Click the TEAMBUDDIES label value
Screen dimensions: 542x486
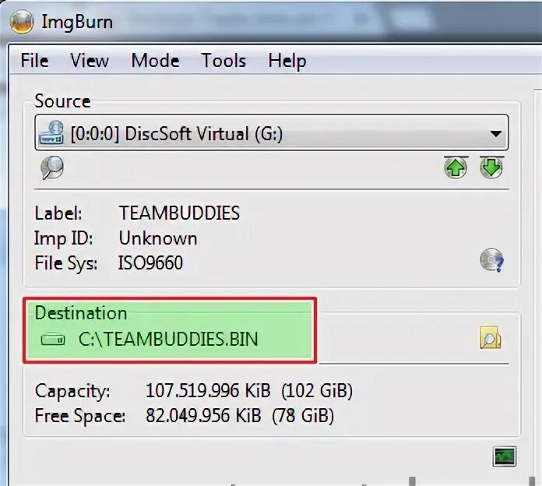(x=179, y=213)
